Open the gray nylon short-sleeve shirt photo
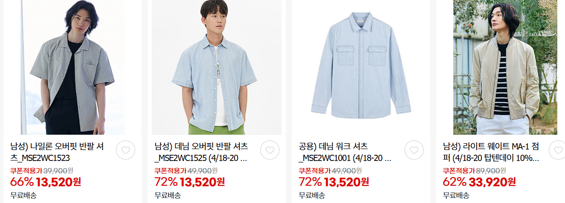The width and height of the screenshot is (565, 203). (x=73, y=67)
